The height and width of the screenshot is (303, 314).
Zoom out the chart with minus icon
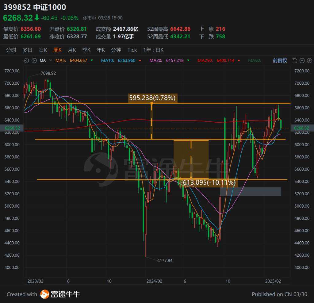(x=302, y=60)
